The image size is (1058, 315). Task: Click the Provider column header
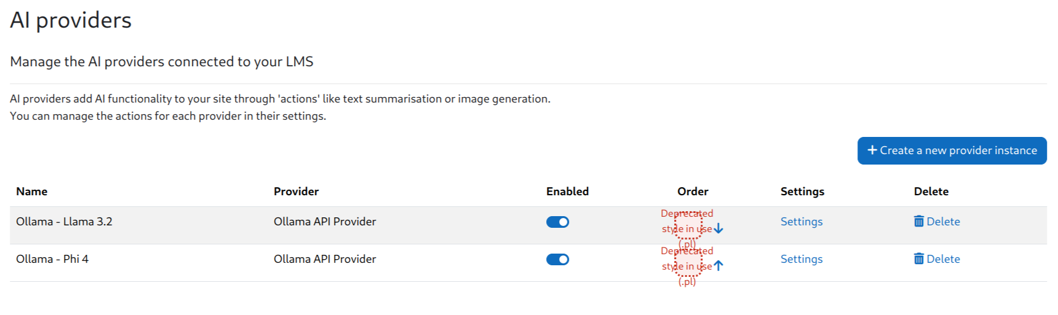296,192
